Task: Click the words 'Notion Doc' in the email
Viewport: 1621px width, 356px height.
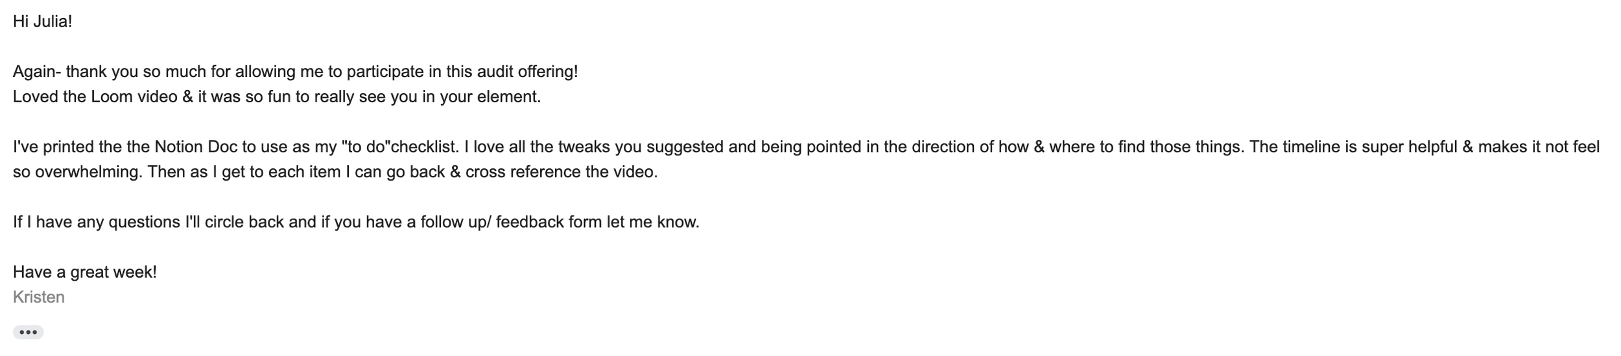Action: (196, 147)
